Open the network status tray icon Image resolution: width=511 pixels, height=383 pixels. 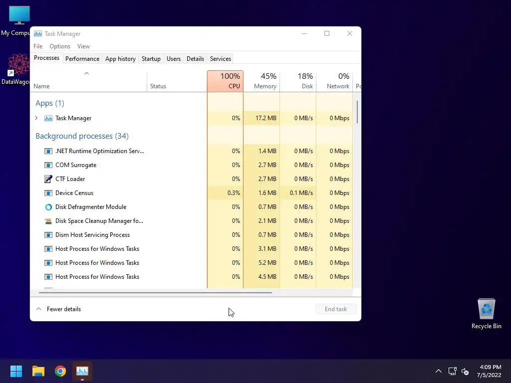tap(452, 371)
